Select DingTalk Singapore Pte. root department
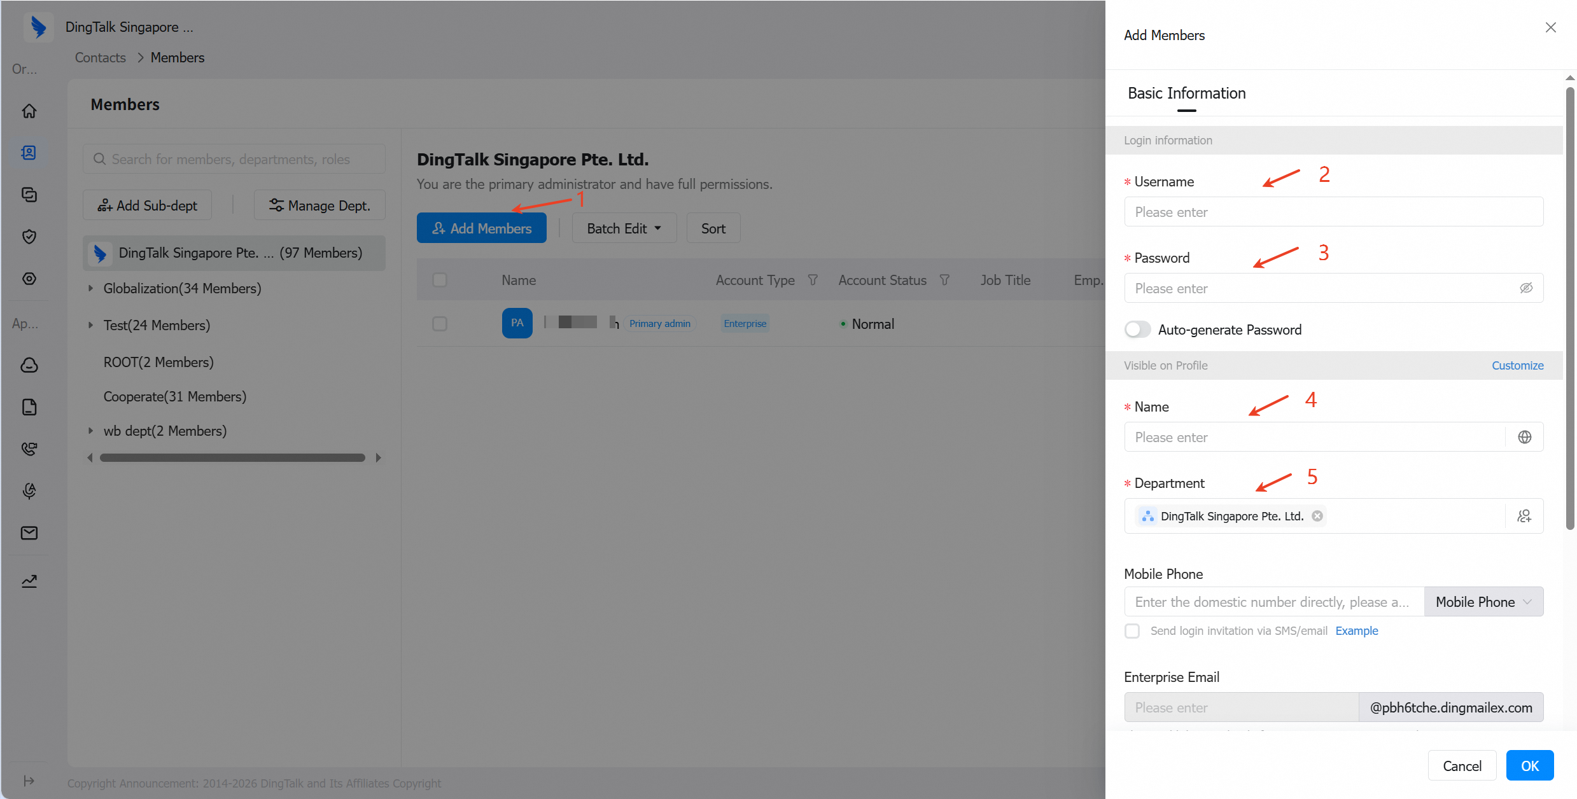 coord(234,253)
